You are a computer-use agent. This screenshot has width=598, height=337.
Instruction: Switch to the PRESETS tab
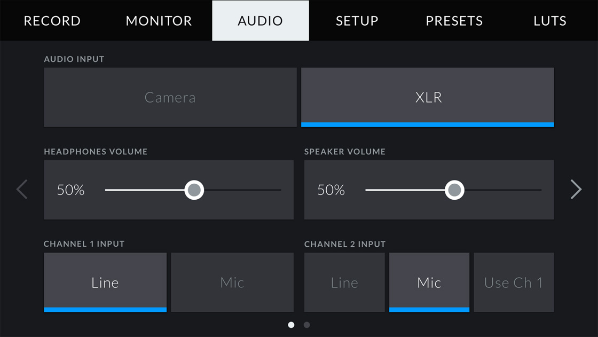point(454,21)
